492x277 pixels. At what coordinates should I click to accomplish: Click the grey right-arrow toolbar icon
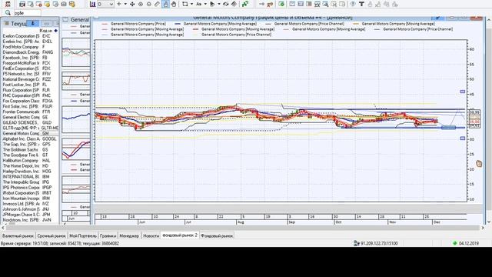pyautogui.click(x=261, y=4)
